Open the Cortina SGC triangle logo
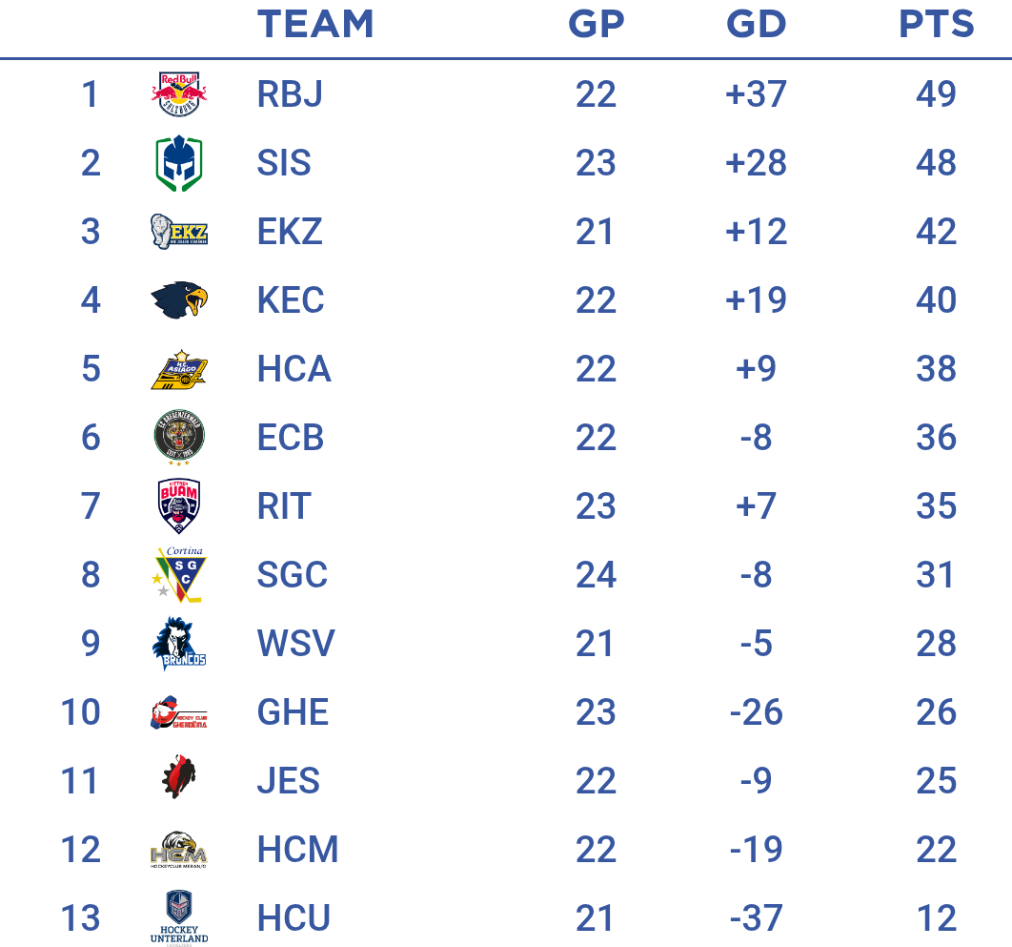Image resolution: width=1012 pixels, height=947 pixels. pyautogui.click(x=179, y=574)
